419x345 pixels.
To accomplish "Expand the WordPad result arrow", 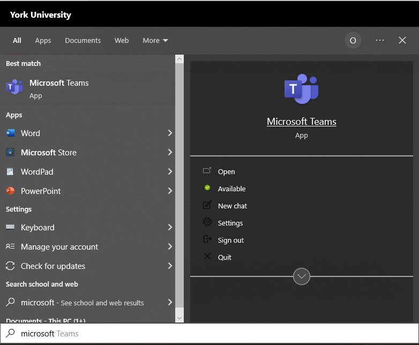I will [170, 171].
